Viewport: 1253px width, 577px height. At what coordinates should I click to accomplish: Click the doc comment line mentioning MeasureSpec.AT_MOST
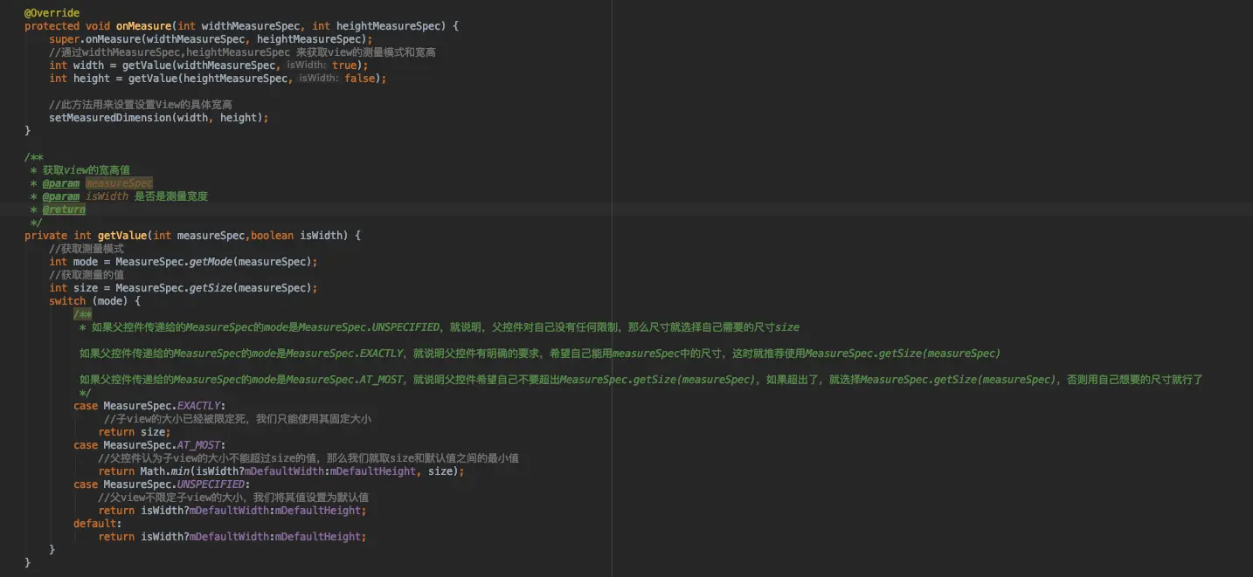click(641, 380)
